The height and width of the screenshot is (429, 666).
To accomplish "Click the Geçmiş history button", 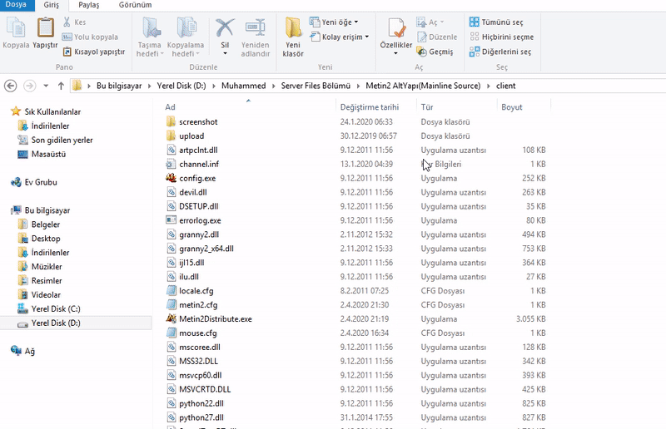I will click(435, 52).
